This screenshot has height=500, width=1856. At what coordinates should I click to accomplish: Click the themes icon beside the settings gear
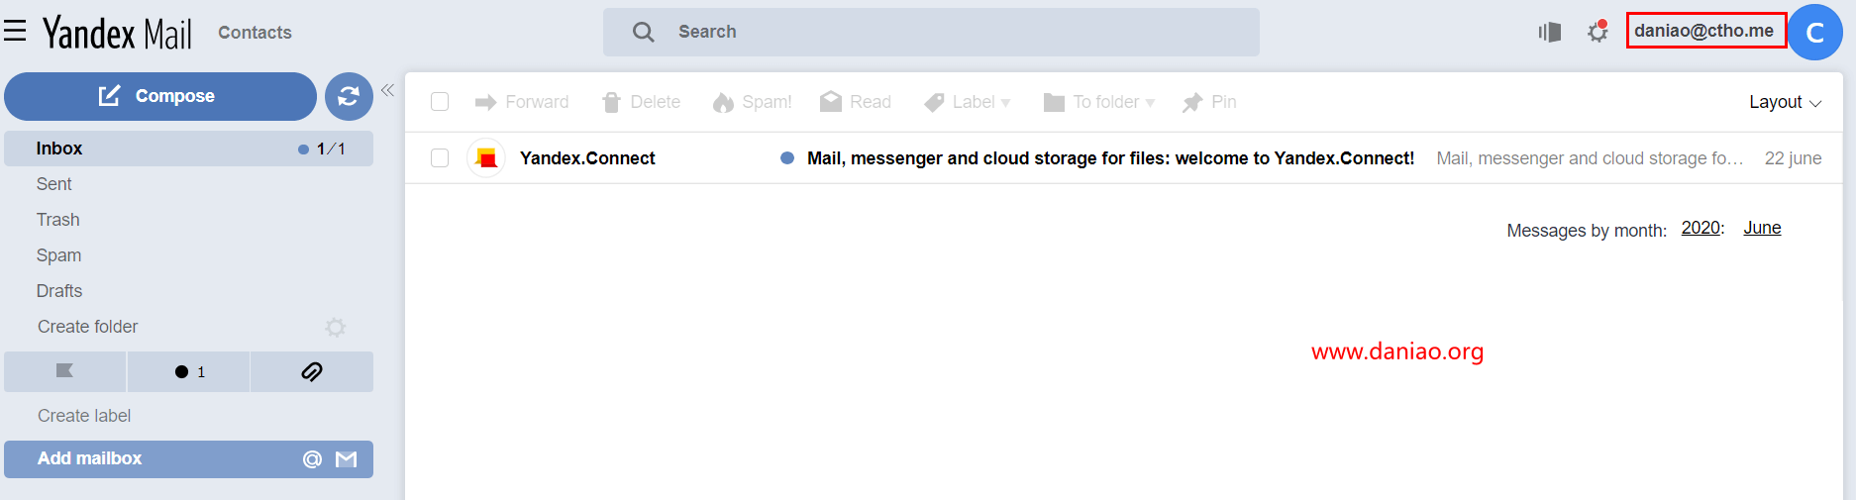[1550, 33]
